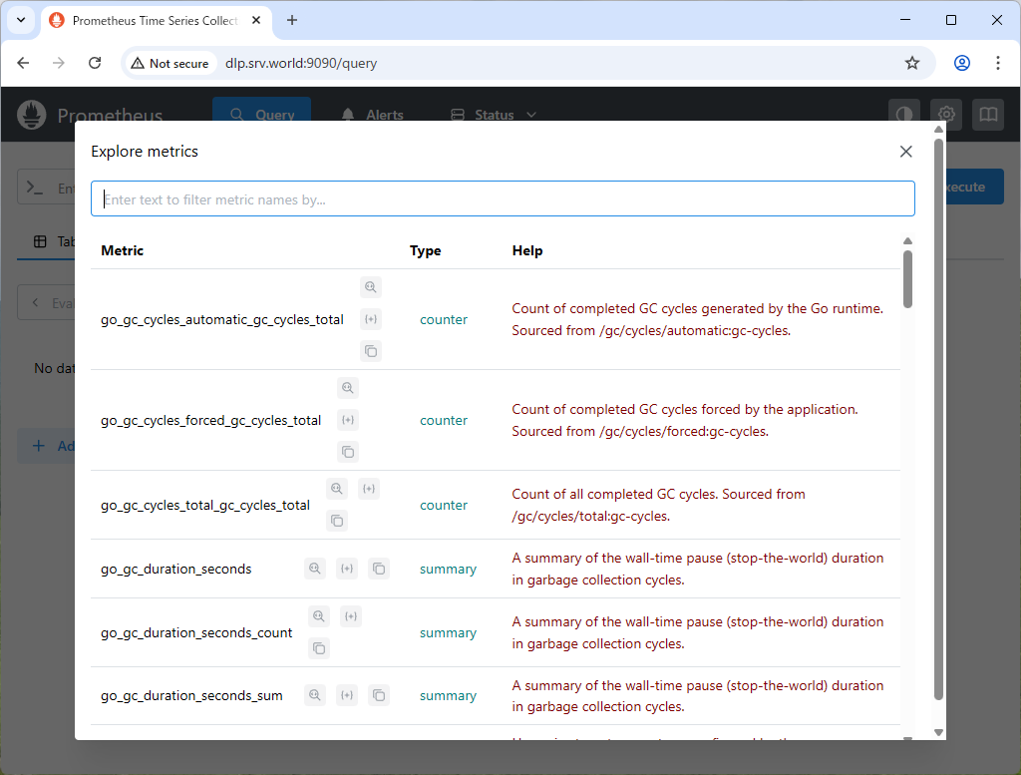Click the Not secure site info chip
This screenshot has width=1021, height=775.
[x=170, y=63]
